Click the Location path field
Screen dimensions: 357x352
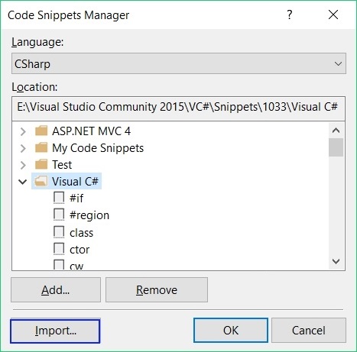coord(178,108)
